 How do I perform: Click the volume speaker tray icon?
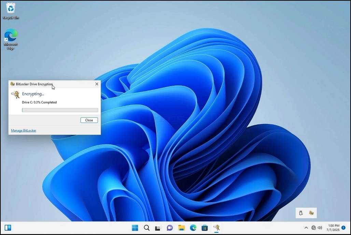click(x=320, y=228)
